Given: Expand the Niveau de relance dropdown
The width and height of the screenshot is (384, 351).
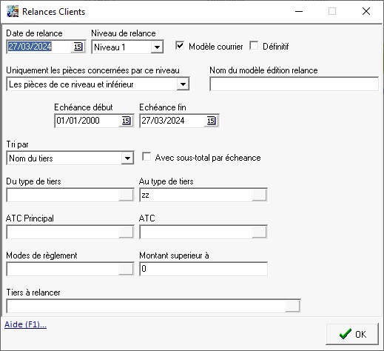Looking at the screenshot, I should tap(157, 47).
